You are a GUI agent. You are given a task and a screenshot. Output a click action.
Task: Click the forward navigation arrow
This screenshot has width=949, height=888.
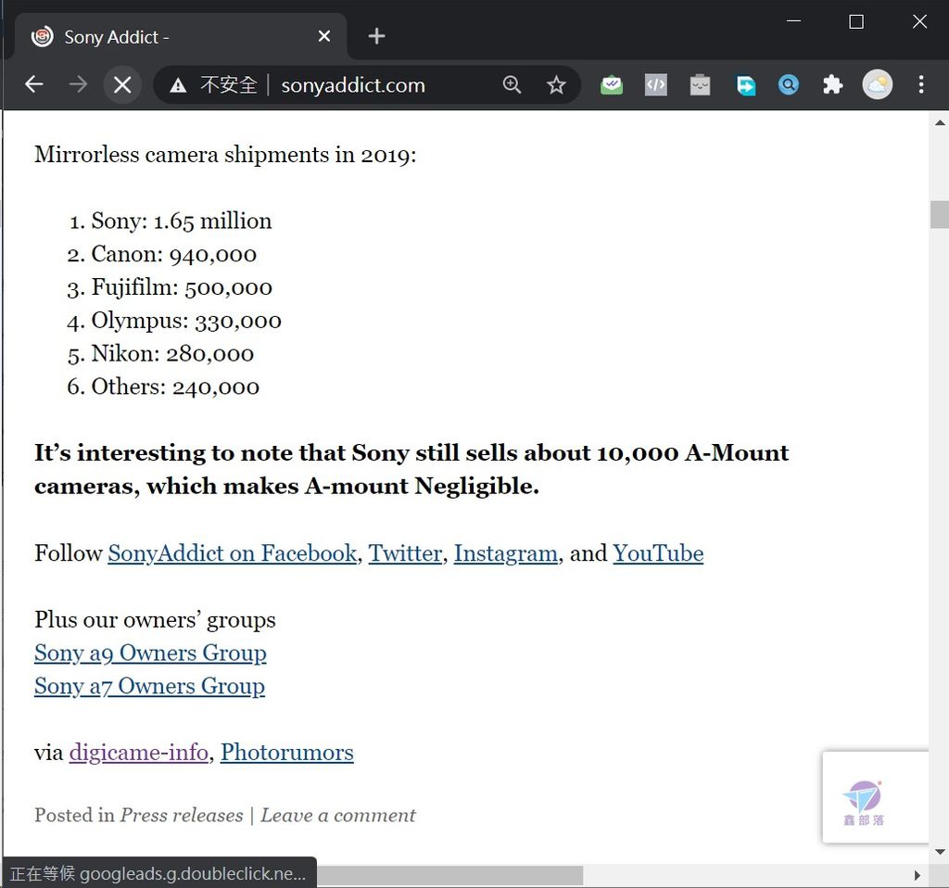[x=78, y=84]
